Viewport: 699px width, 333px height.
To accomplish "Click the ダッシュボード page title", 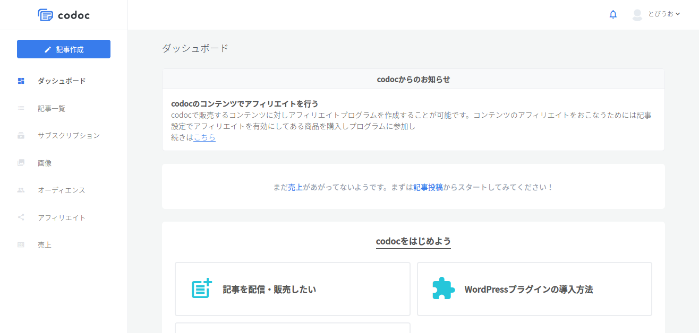I will 195,48.
